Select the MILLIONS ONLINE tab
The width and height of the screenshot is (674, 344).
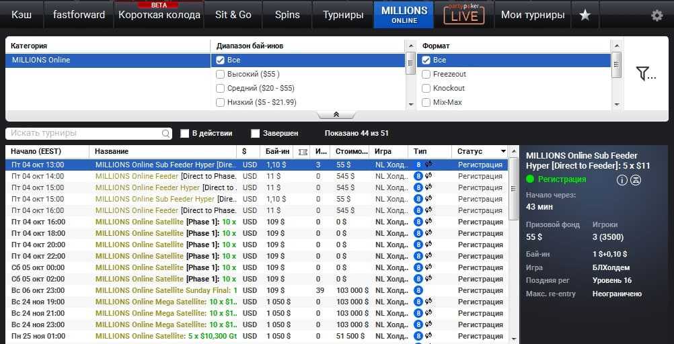(404, 15)
